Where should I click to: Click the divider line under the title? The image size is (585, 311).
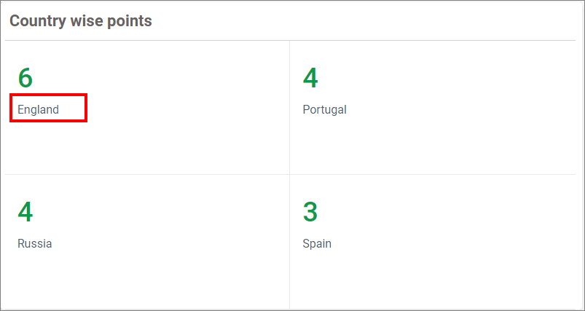tap(291, 41)
